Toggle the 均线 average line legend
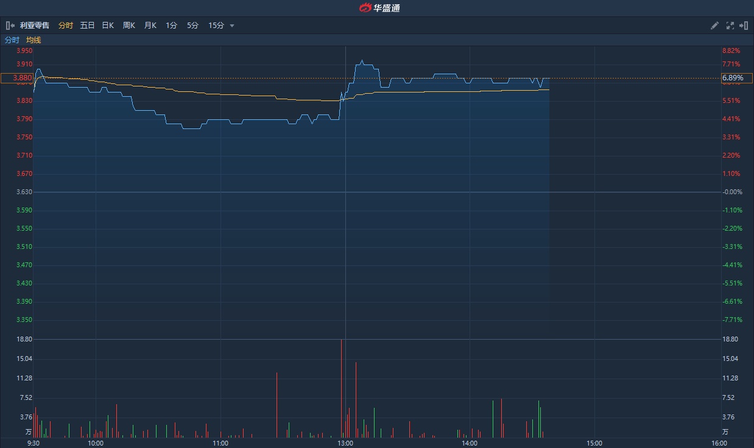 click(x=33, y=40)
